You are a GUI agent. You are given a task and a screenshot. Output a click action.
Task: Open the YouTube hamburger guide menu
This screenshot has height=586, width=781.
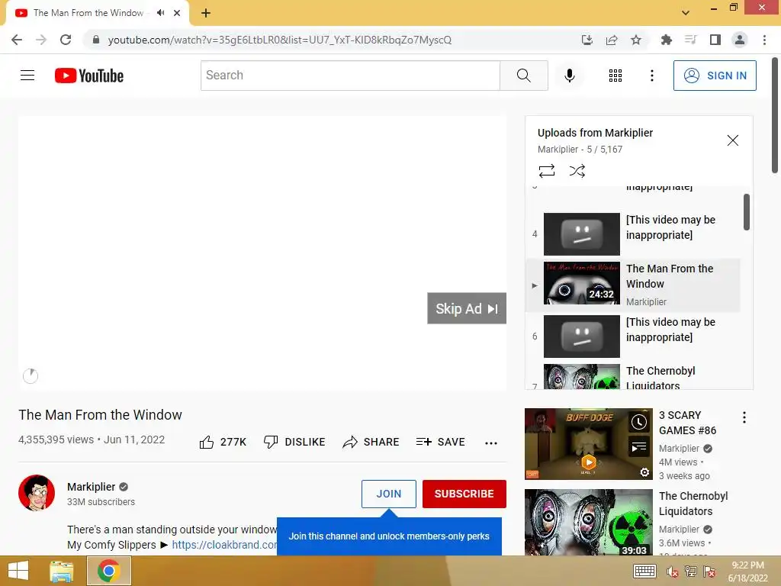pos(27,76)
